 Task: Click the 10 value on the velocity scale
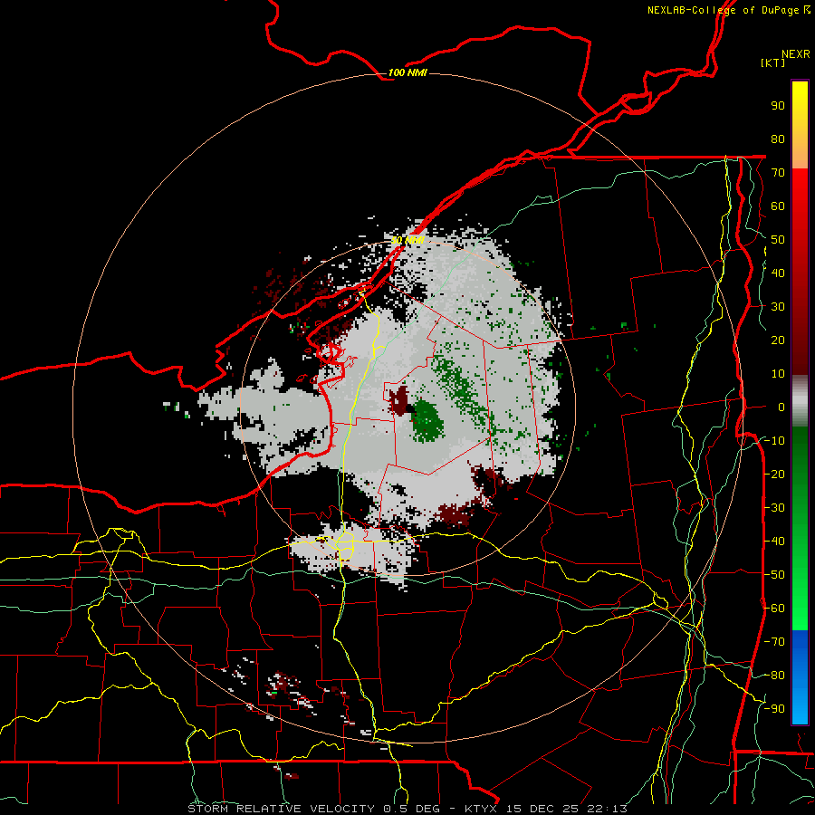(778, 374)
